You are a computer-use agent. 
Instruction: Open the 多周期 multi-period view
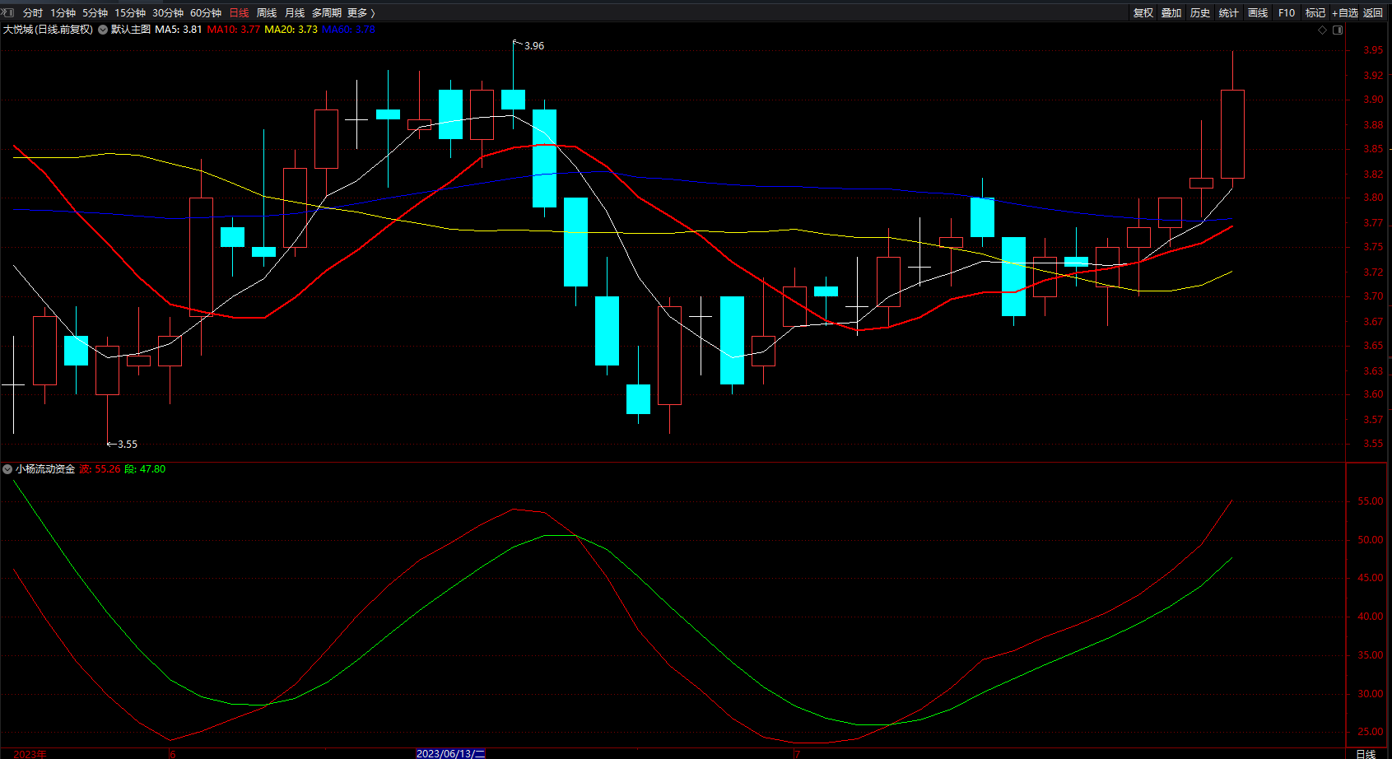(326, 13)
